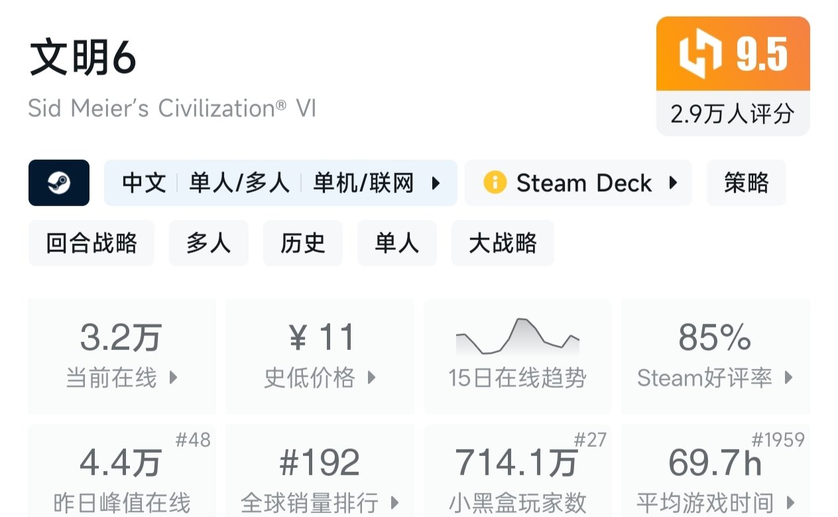The image size is (838, 517).
Task: Expand 平均游戏时间 average playtime arrow
Action: pos(790,502)
